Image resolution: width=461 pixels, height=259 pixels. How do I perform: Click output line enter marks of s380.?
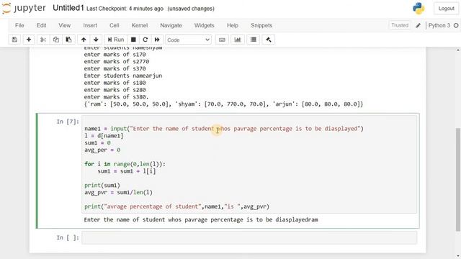tap(116, 97)
